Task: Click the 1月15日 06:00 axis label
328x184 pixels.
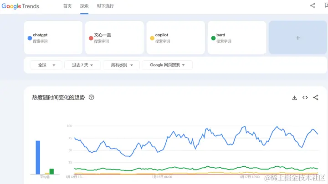Action: [162, 177]
